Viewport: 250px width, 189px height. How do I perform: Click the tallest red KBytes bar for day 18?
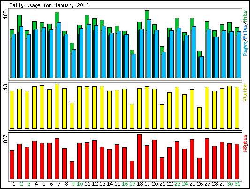click(139, 157)
